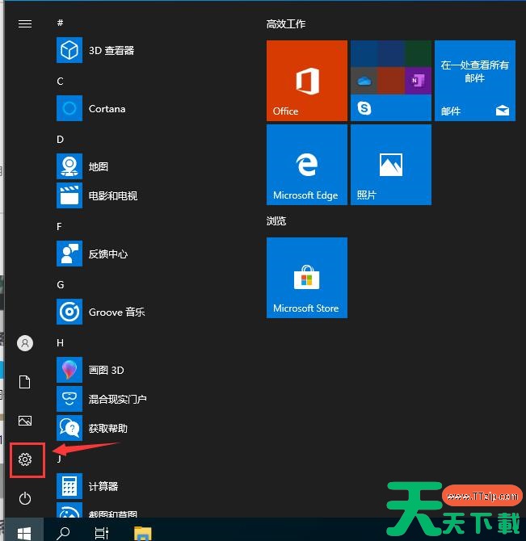This screenshot has height=541, width=526.
Task: Open Task View on taskbar
Action: pos(102,533)
